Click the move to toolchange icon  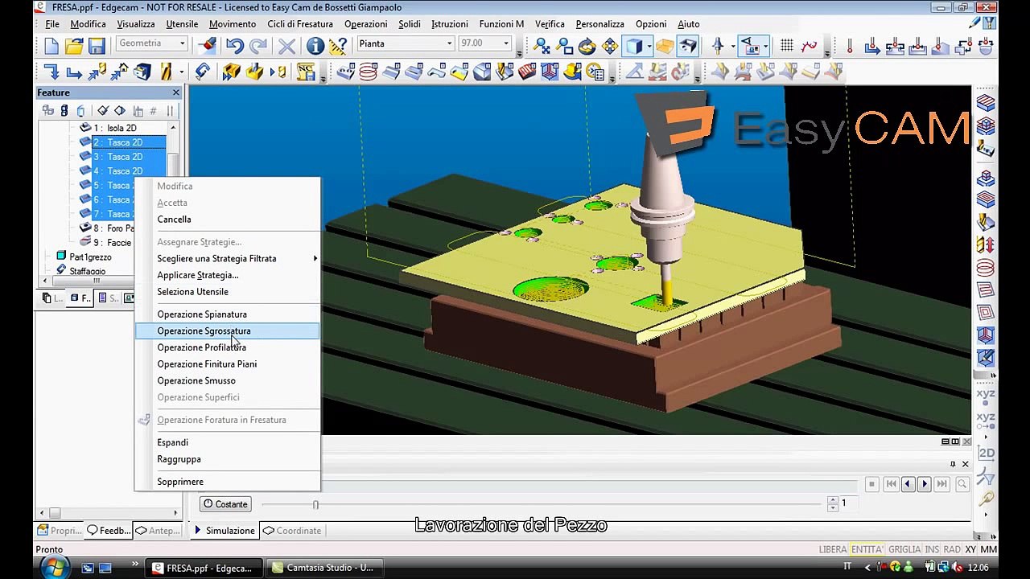(97, 72)
